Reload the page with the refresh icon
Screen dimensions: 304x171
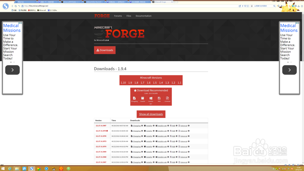16,6
